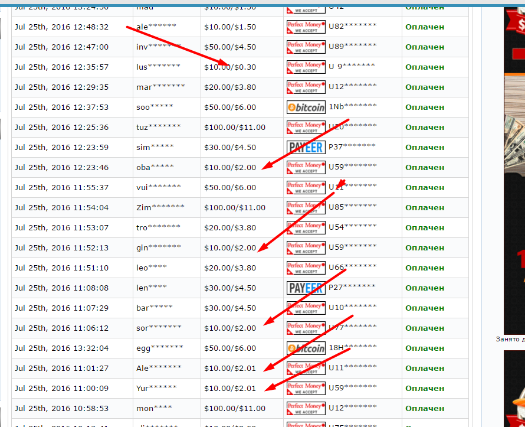Click the Bitcoin icon in soo***** row
The image size is (525, 427).
tap(306, 107)
